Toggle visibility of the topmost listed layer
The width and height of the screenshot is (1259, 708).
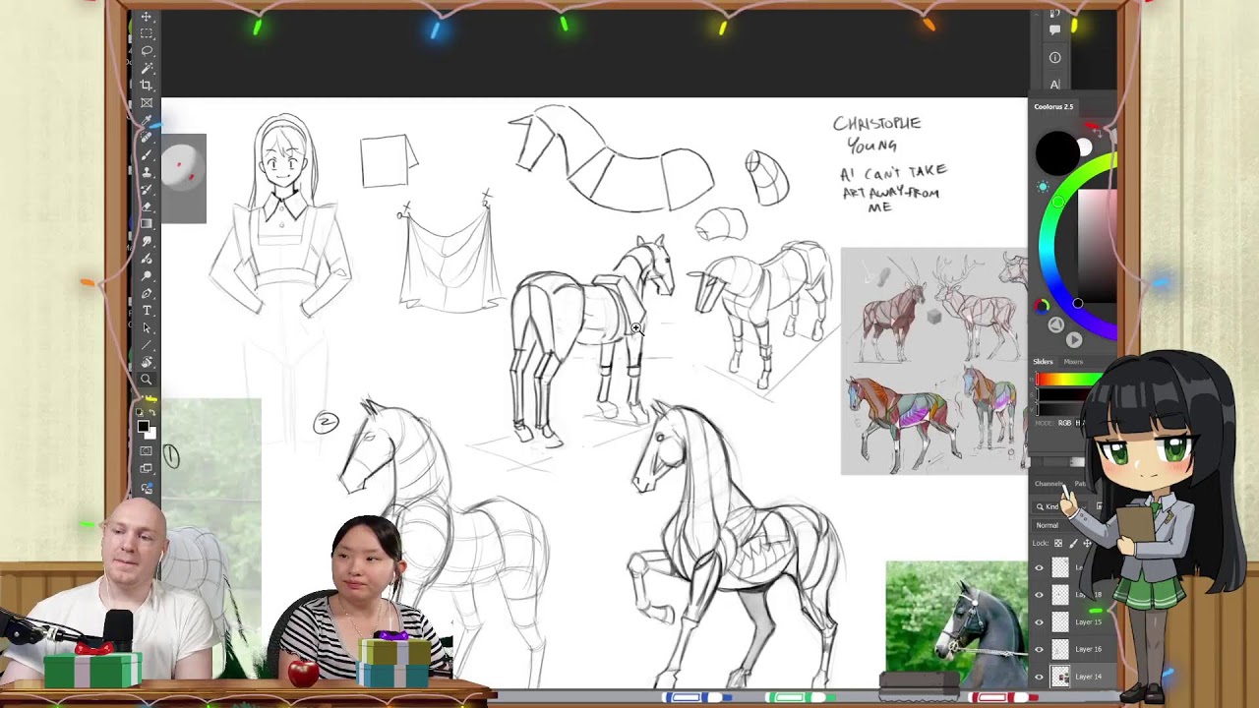(1039, 568)
